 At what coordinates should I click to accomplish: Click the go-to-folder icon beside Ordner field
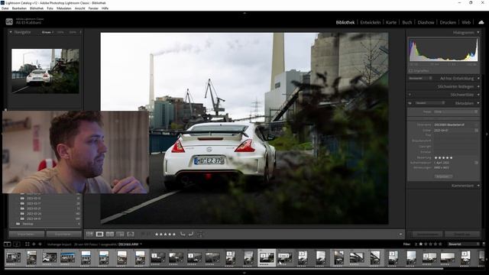(x=476, y=131)
